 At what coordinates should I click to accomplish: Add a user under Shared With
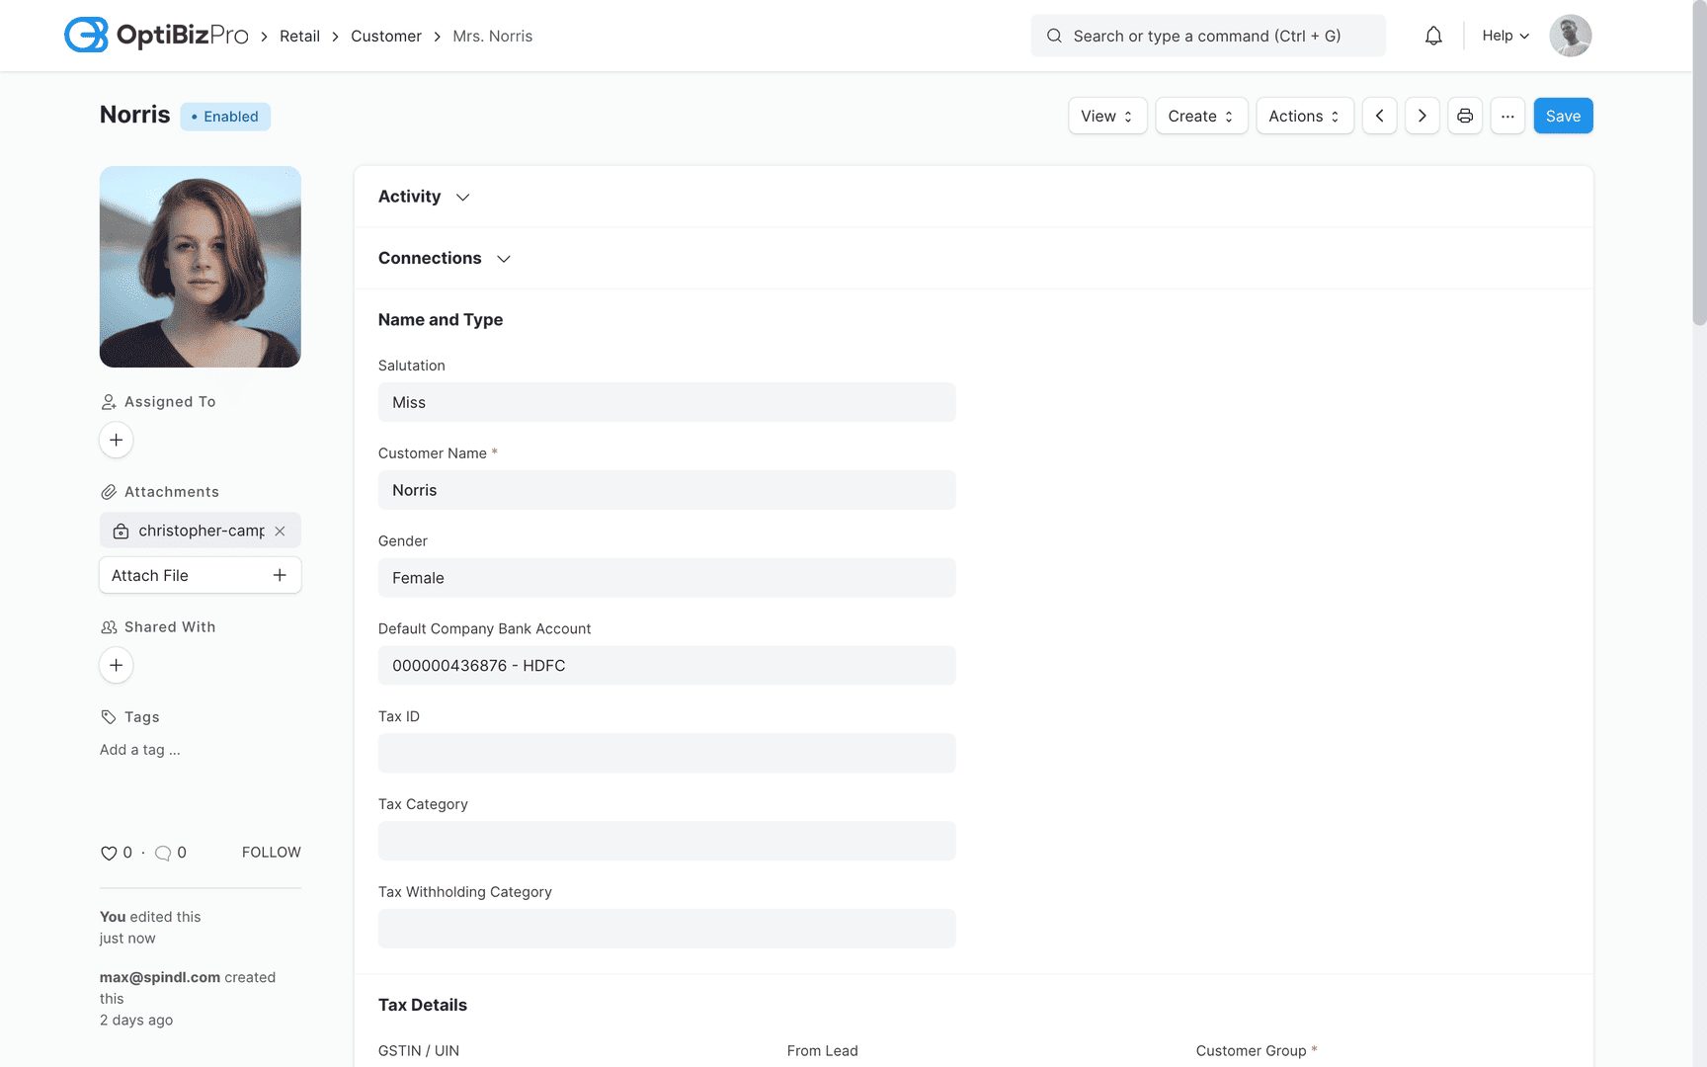coord(116,665)
